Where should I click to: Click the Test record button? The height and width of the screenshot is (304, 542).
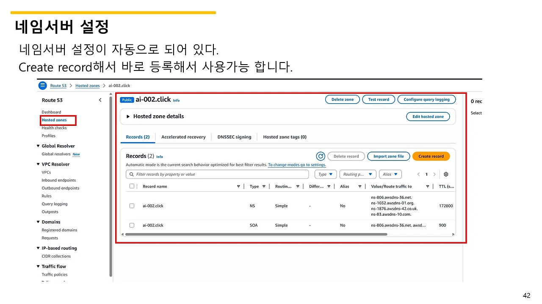(379, 100)
